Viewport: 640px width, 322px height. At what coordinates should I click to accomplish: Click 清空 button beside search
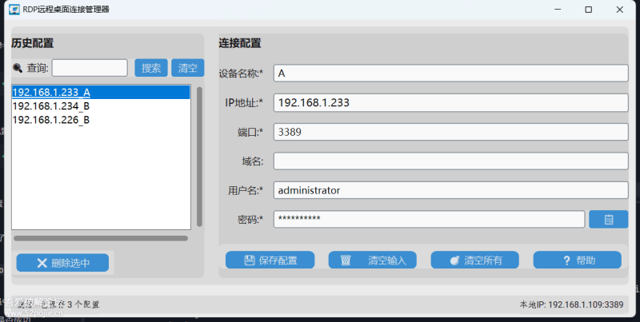tap(188, 68)
